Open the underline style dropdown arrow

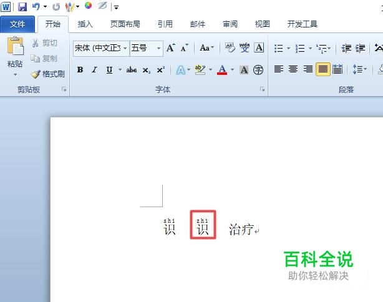coord(120,70)
